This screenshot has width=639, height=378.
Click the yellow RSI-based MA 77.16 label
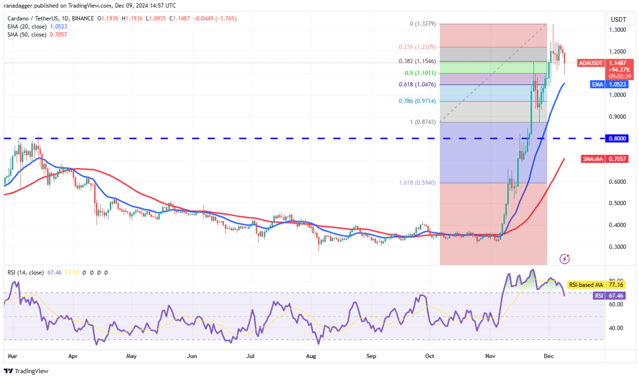[598, 285]
